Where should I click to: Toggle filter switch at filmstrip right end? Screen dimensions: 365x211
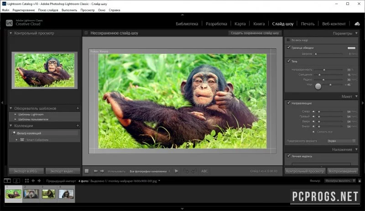tap(360, 181)
